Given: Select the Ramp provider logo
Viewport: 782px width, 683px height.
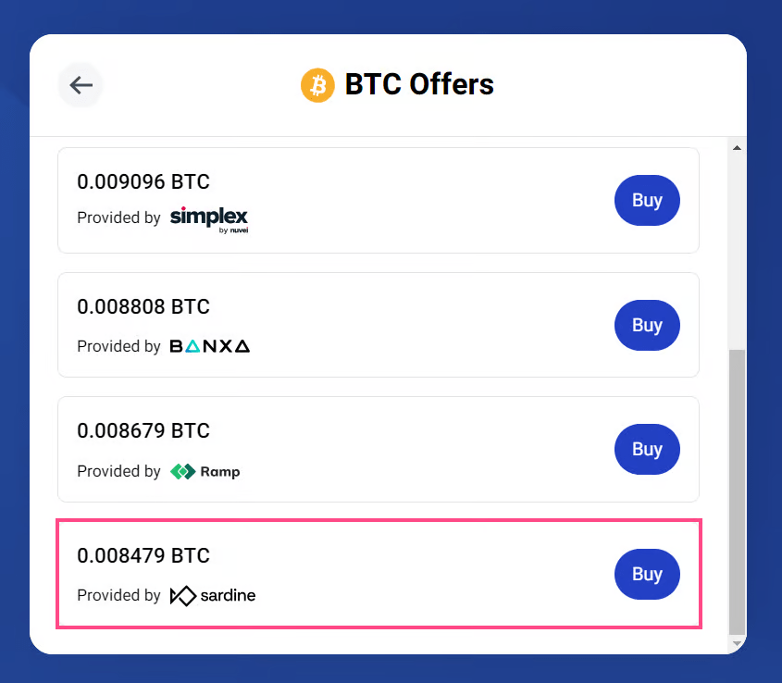Looking at the screenshot, I should tap(205, 471).
